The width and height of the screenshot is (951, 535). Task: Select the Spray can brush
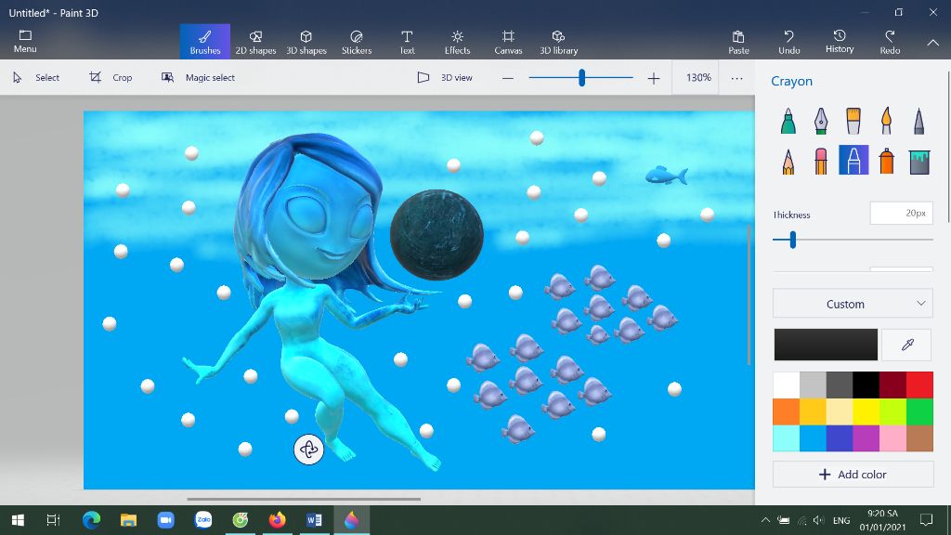tap(886, 161)
